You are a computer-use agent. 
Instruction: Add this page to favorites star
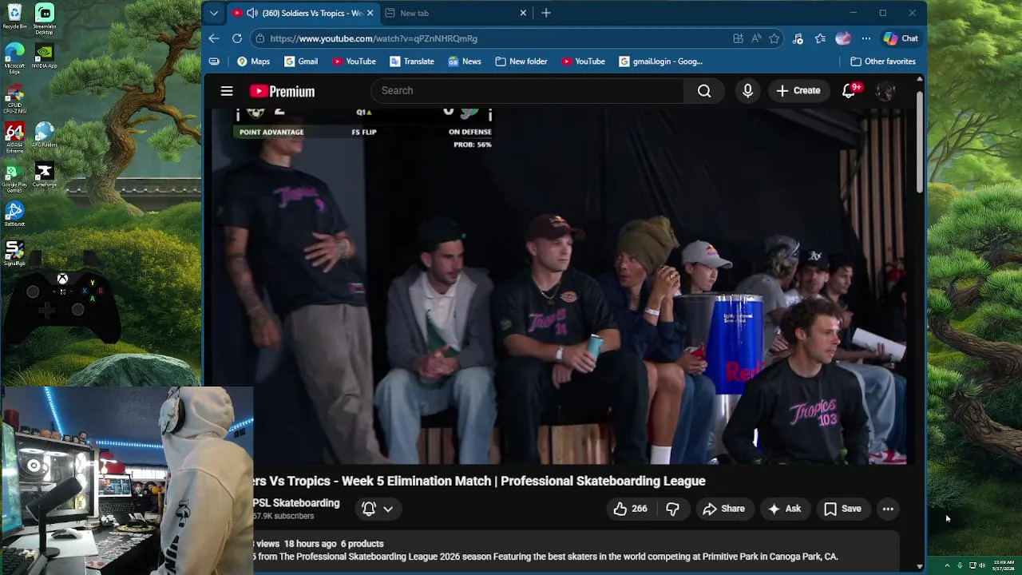click(x=774, y=38)
